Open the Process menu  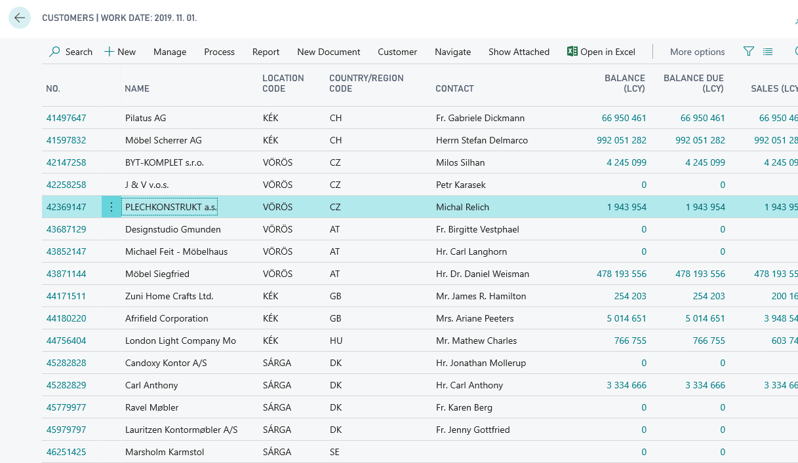click(219, 52)
